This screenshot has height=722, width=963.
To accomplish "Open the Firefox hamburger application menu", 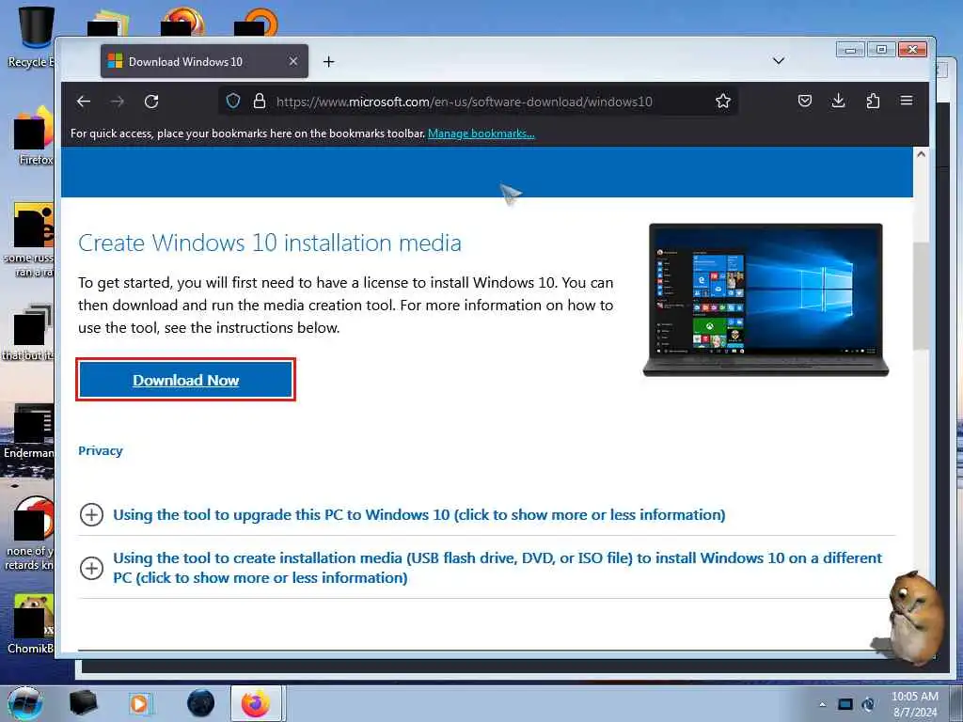I will click(907, 101).
